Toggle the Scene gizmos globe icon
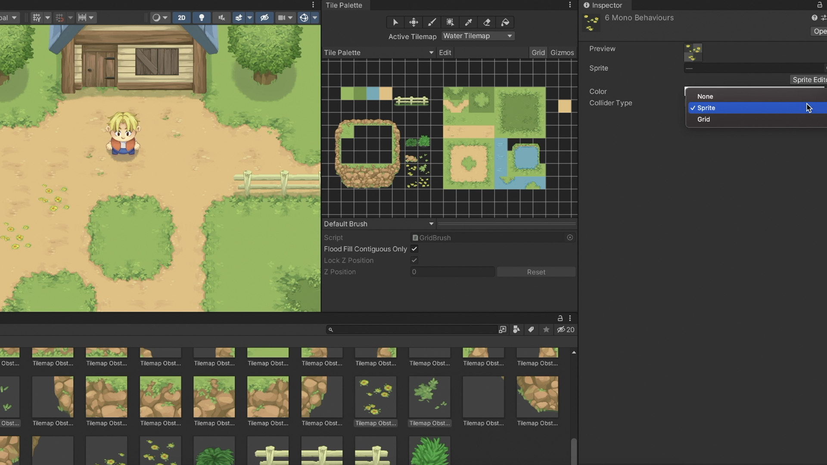This screenshot has height=465, width=827. pyautogui.click(x=304, y=18)
